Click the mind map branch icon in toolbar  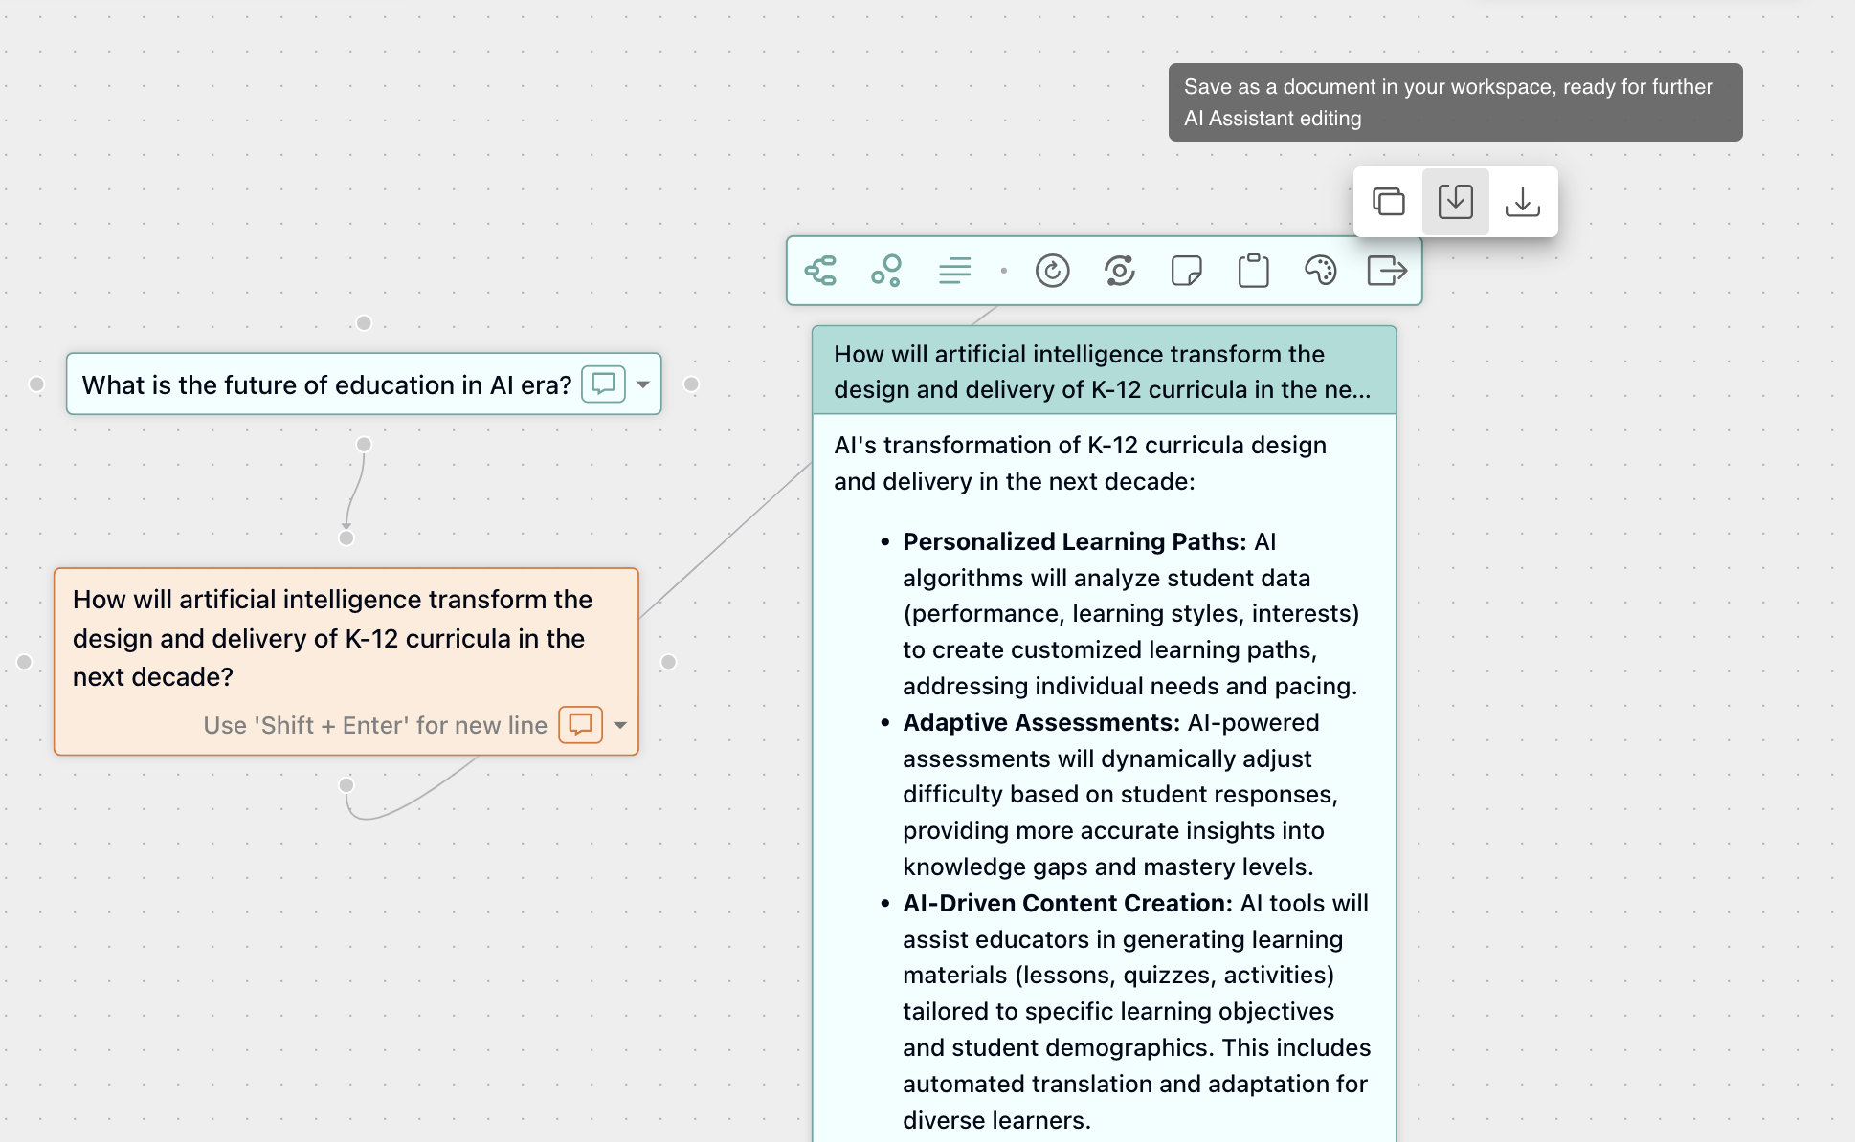[x=821, y=271]
